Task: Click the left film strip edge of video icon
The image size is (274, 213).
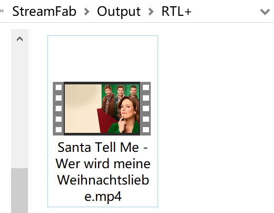Action: coord(58,109)
